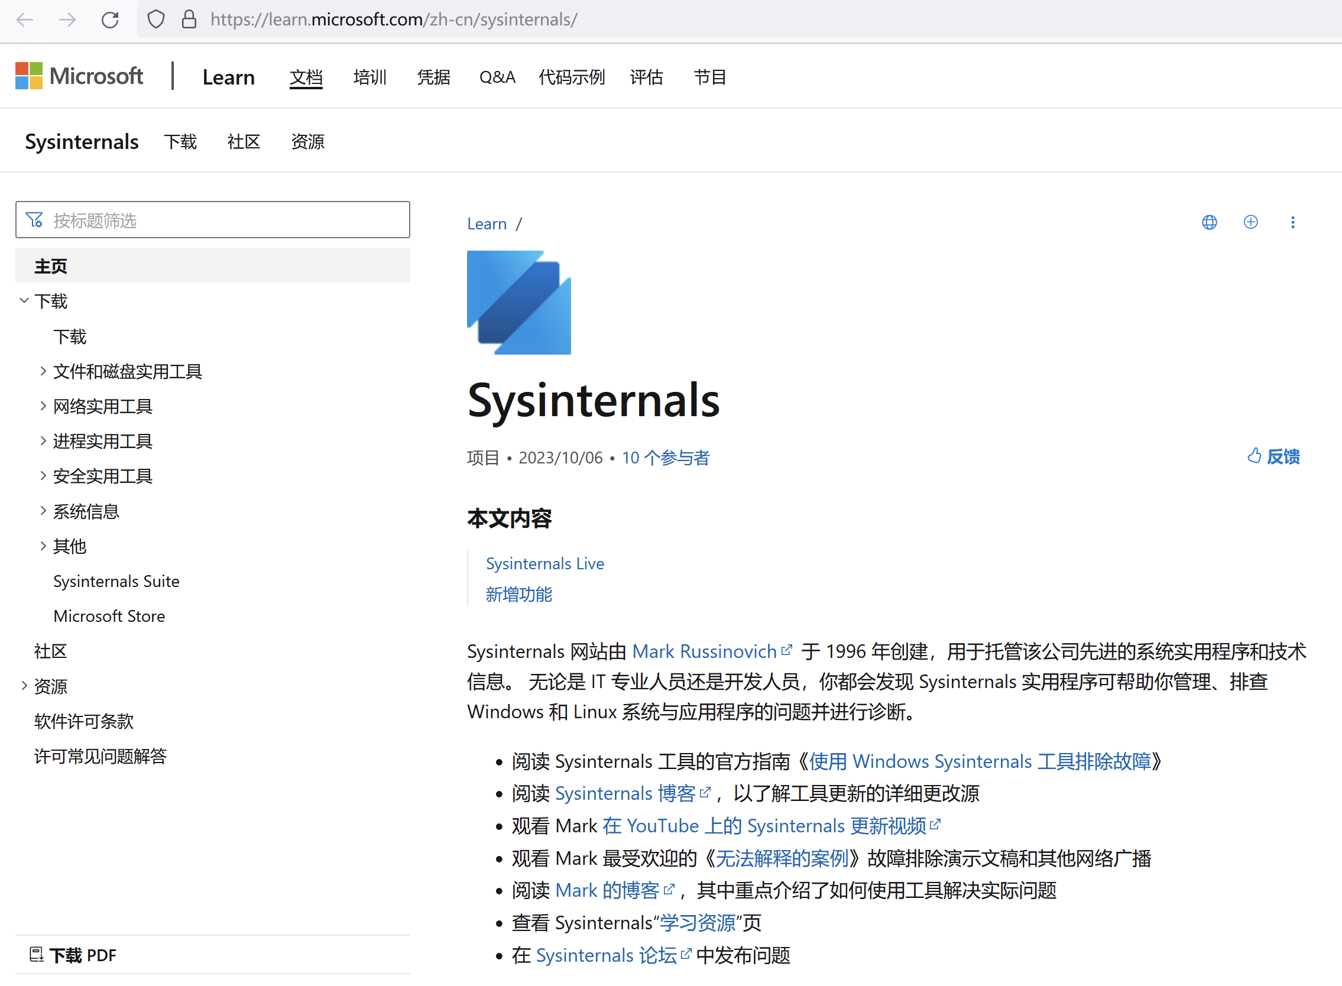Click the 下载 PDF button
The image size is (1342, 986).
tap(73, 955)
